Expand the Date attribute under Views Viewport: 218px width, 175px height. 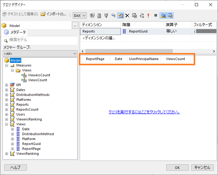(x=12, y=129)
